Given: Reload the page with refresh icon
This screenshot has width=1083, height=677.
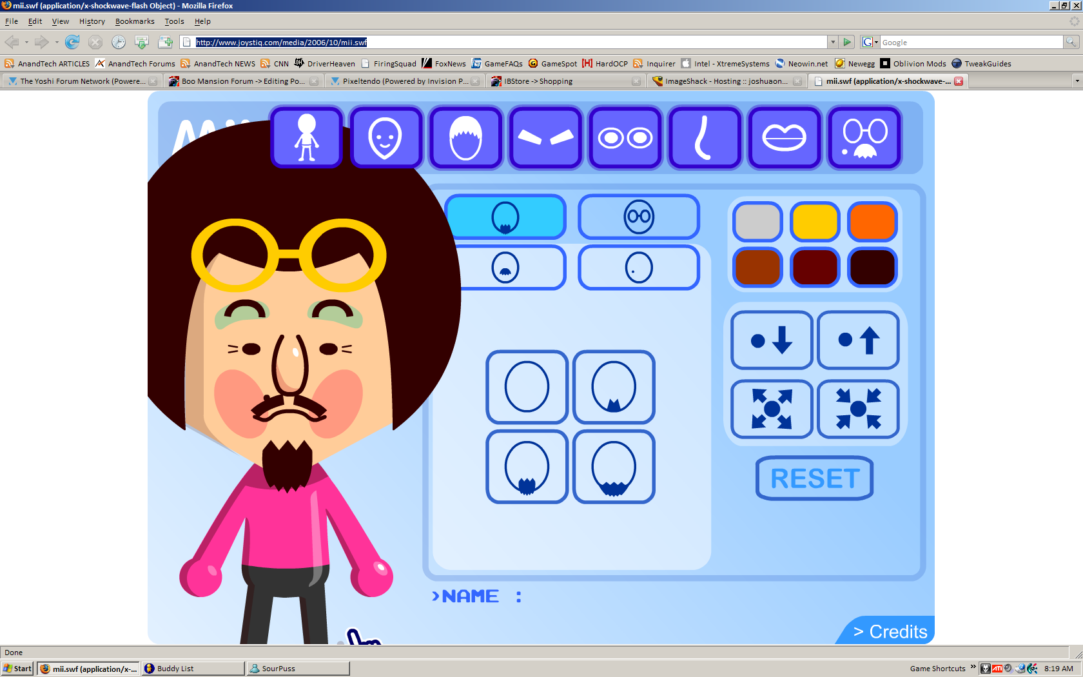Looking at the screenshot, I should pyautogui.click(x=72, y=43).
